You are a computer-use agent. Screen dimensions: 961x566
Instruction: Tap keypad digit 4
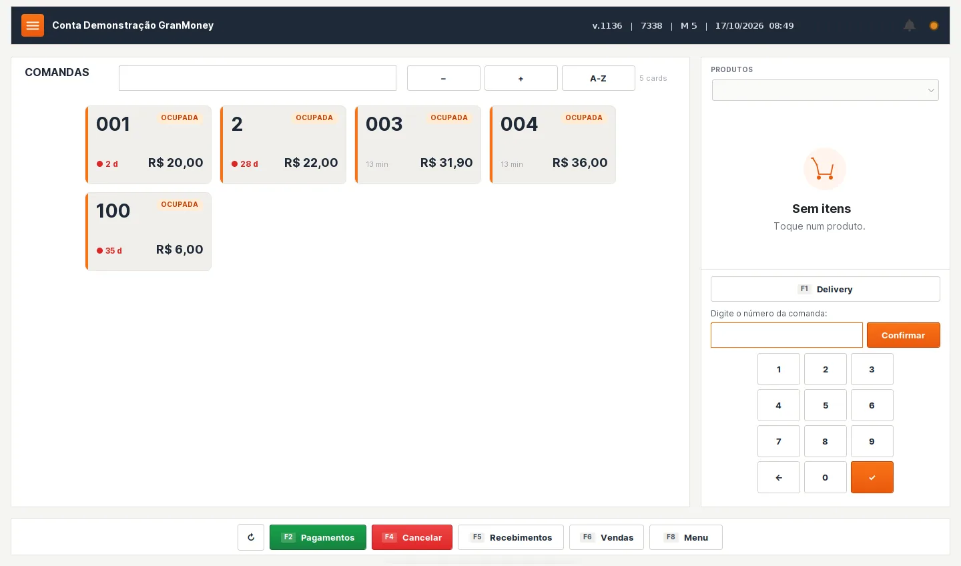[x=779, y=405]
